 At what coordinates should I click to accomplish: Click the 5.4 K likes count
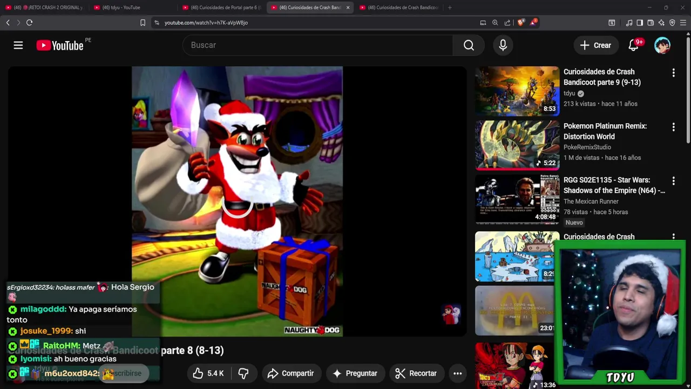click(x=215, y=373)
